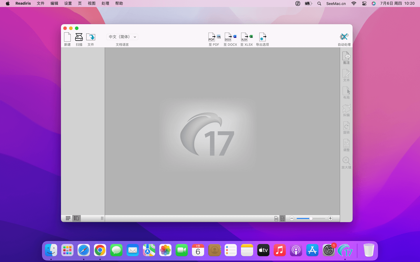The width and height of the screenshot is (420, 262).
Task: Open a file with the 文件 icon
Action: [x=91, y=37]
